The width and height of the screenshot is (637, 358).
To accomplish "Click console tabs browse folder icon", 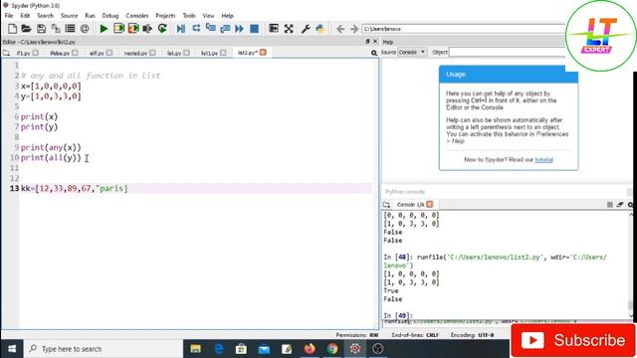I will click(x=386, y=205).
